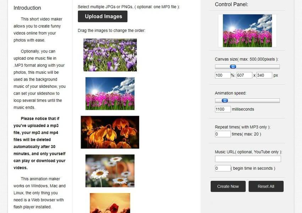This screenshot has height=213, width=302.
Task: Click the 'Animation speed:' label
Action: [x=231, y=93]
